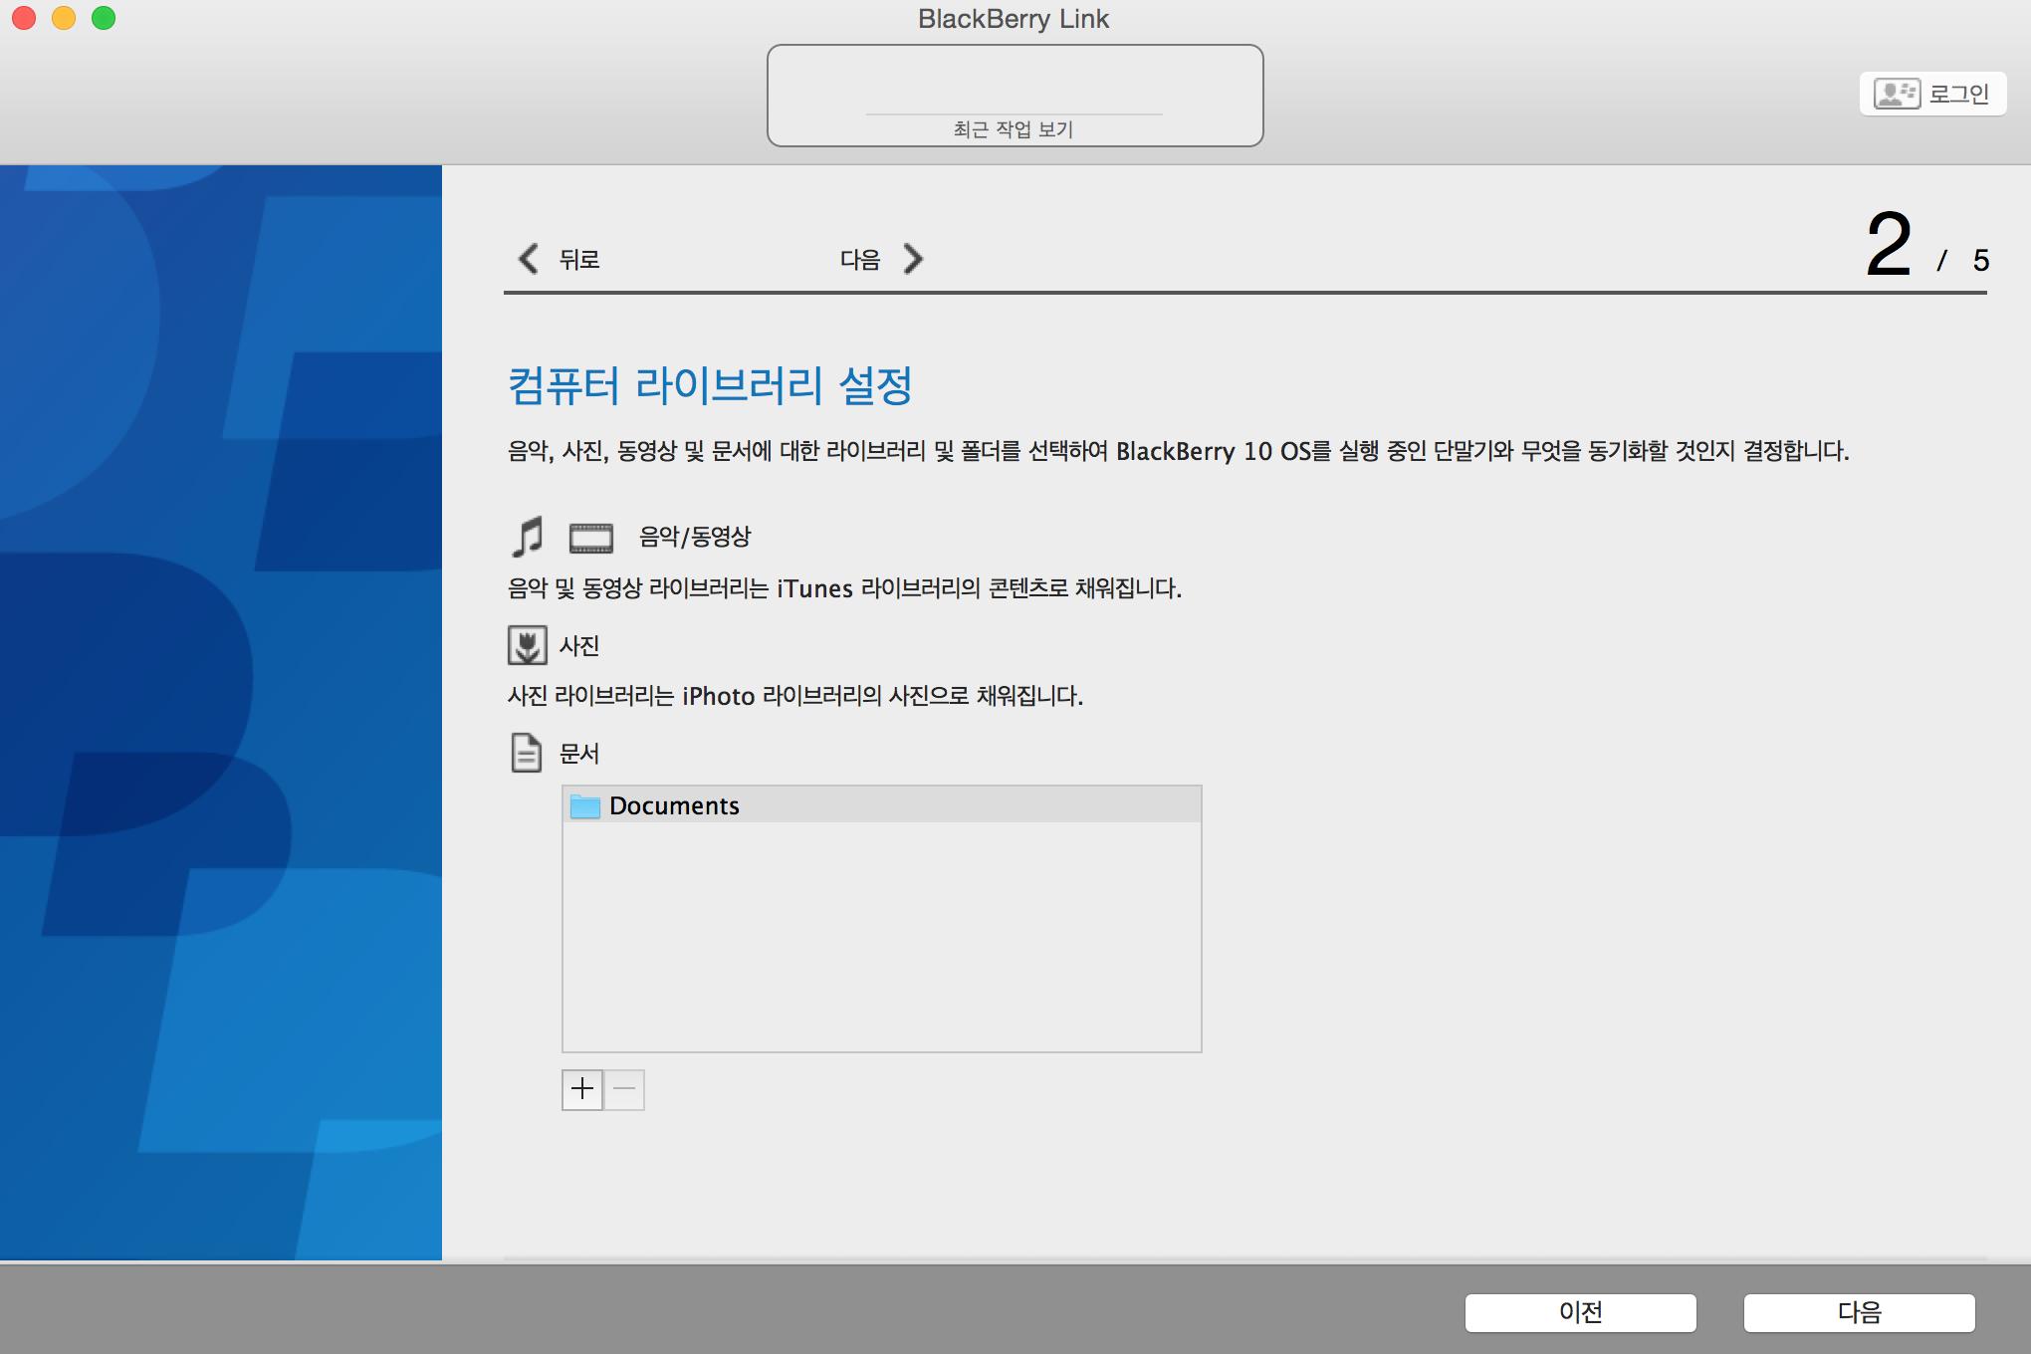This screenshot has height=1354, width=2031.
Task: Click the status display box at top
Action: (1015, 96)
